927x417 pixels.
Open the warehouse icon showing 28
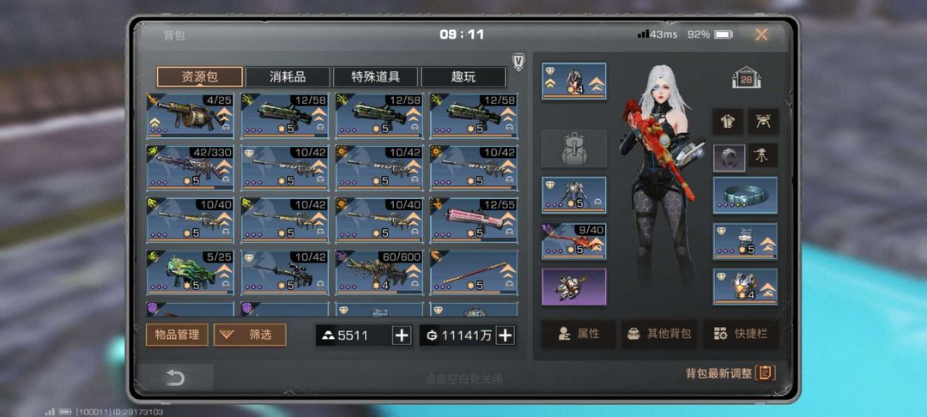point(746,77)
